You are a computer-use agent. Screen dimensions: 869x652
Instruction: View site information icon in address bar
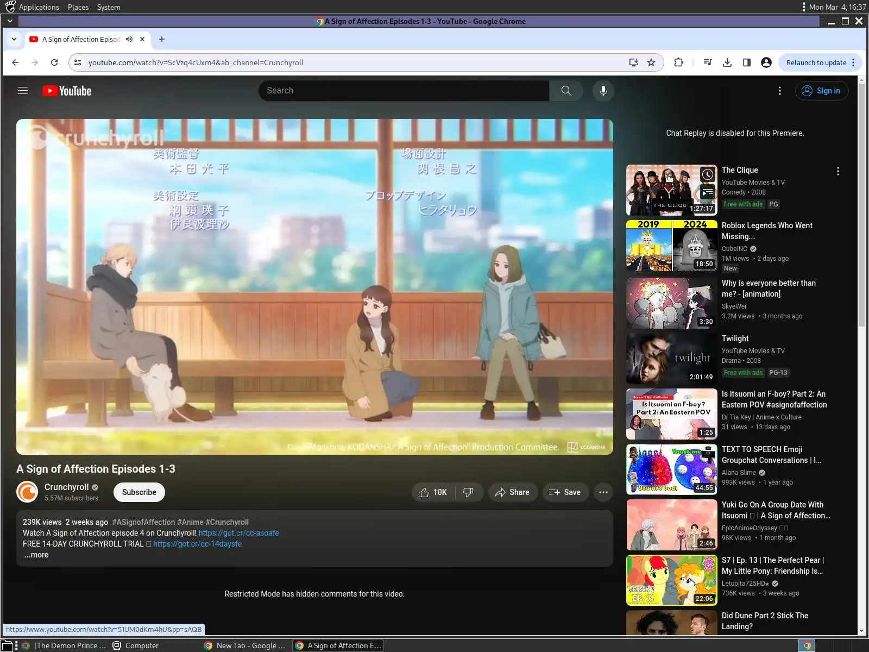tap(78, 62)
